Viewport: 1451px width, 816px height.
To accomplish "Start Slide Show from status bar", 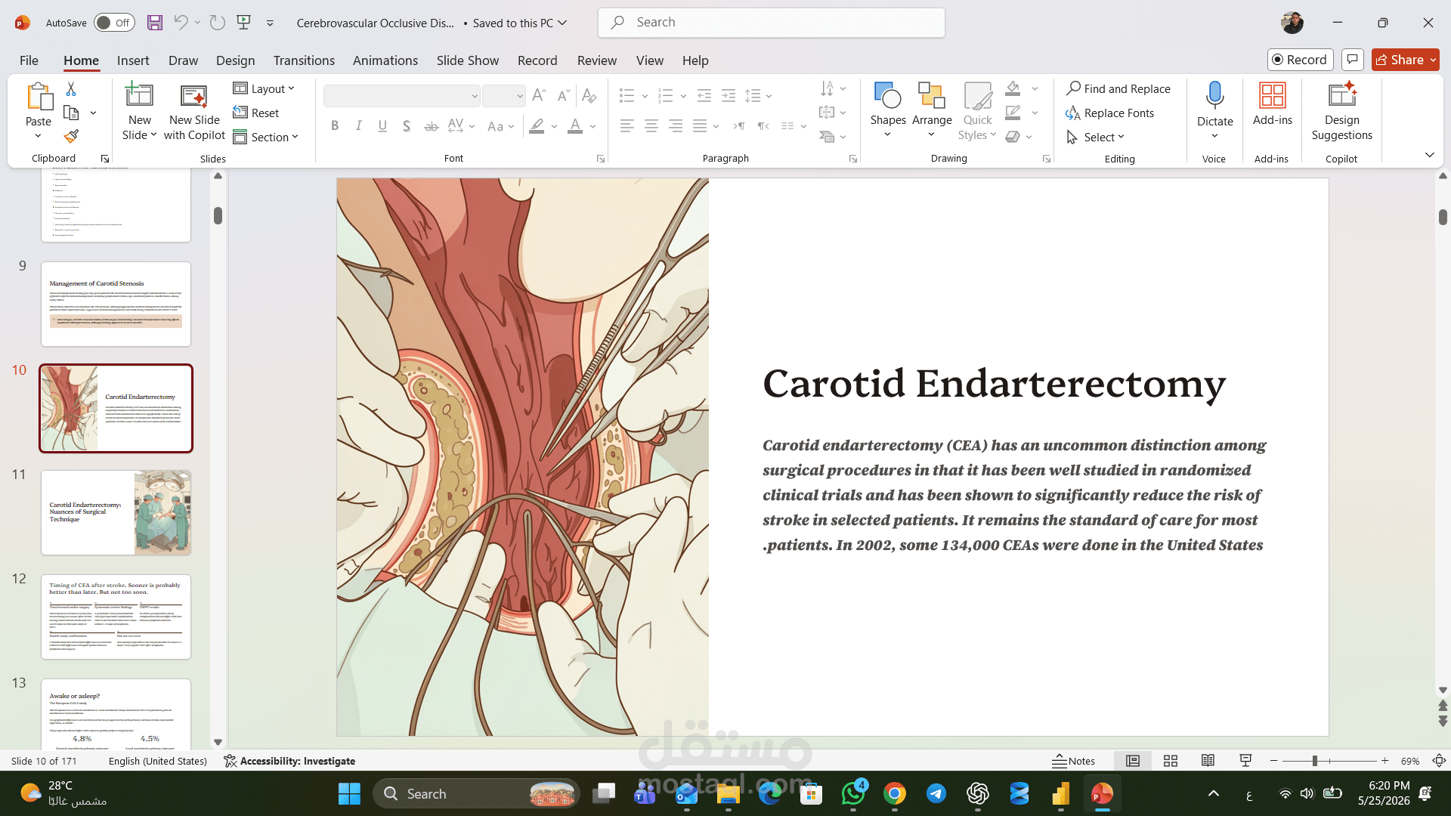I will click(1246, 761).
